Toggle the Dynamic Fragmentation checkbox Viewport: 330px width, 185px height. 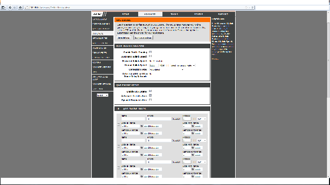click(x=150, y=100)
